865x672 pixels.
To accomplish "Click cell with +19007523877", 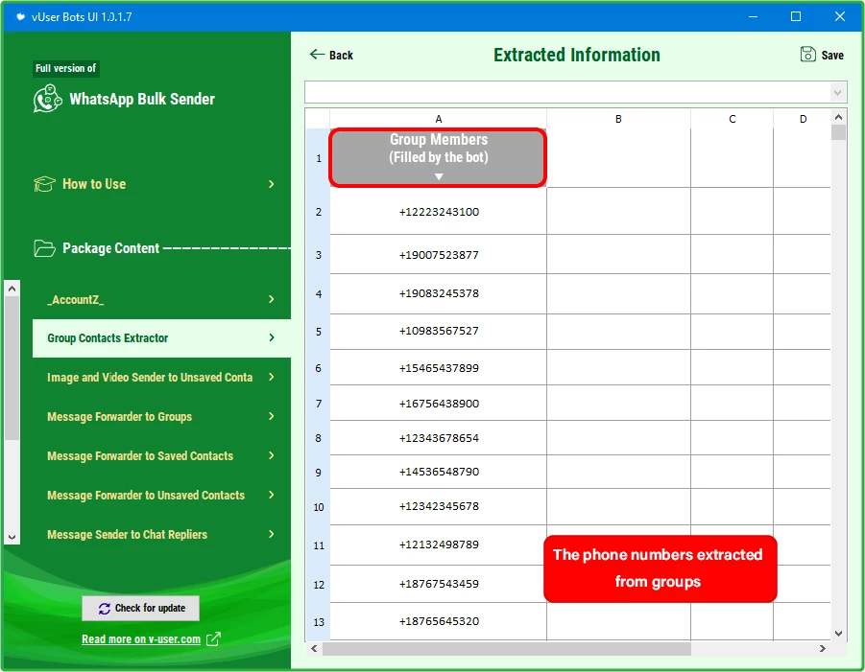I will [438, 254].
